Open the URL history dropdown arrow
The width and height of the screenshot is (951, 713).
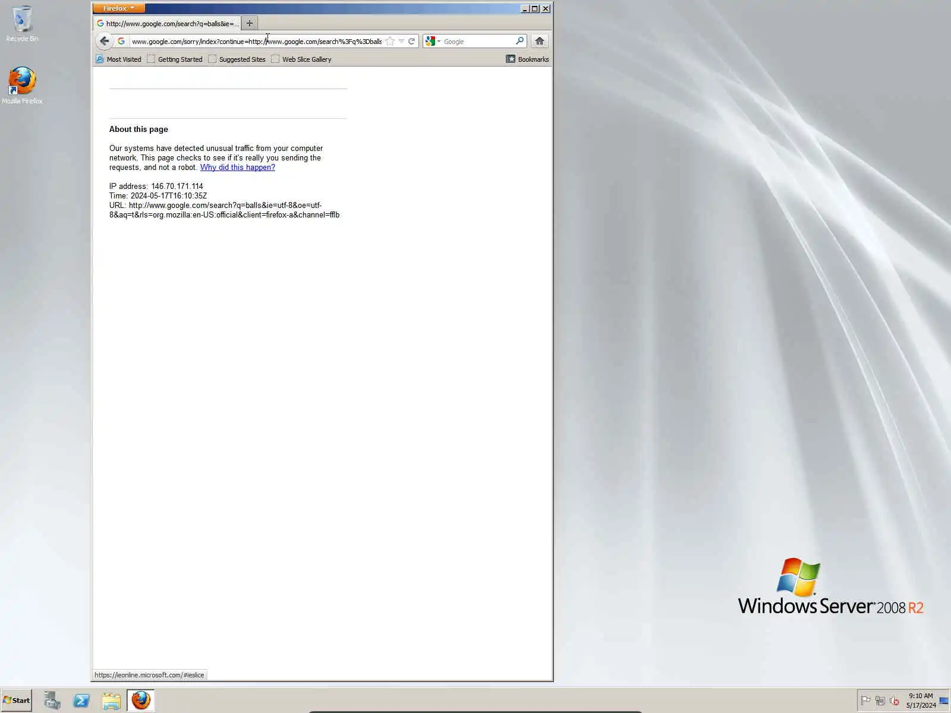point(401,42)
